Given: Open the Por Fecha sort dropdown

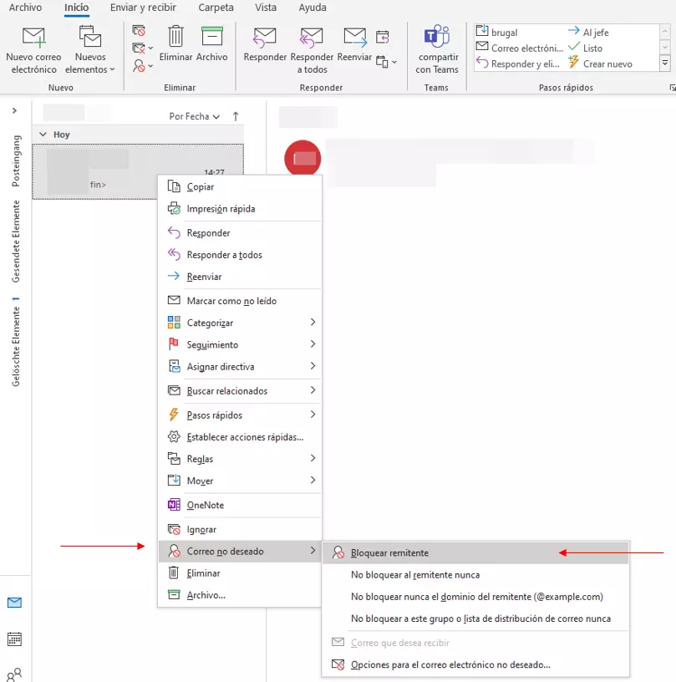Looking at the screenshot, I should pyautogui.click(x=195, y=116).
